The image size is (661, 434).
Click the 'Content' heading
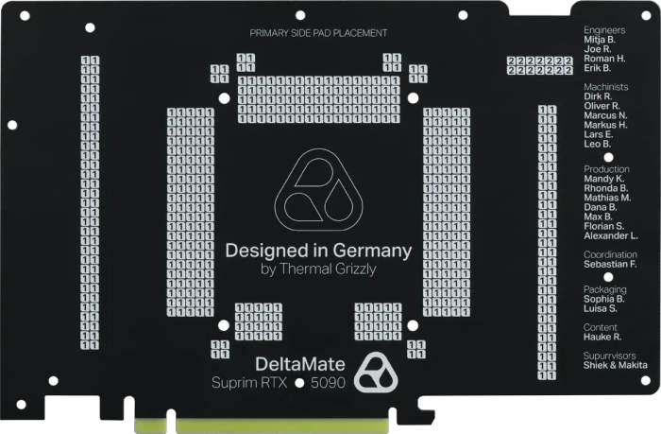tap(601, 327)
